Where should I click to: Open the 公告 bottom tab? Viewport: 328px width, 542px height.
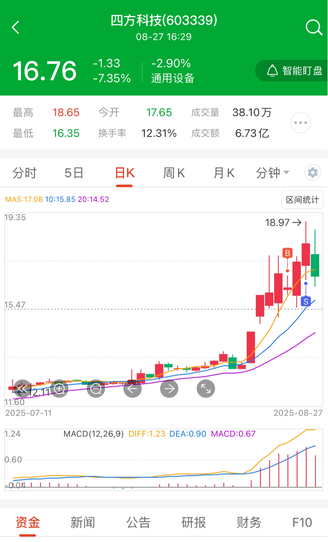(139, 522)
